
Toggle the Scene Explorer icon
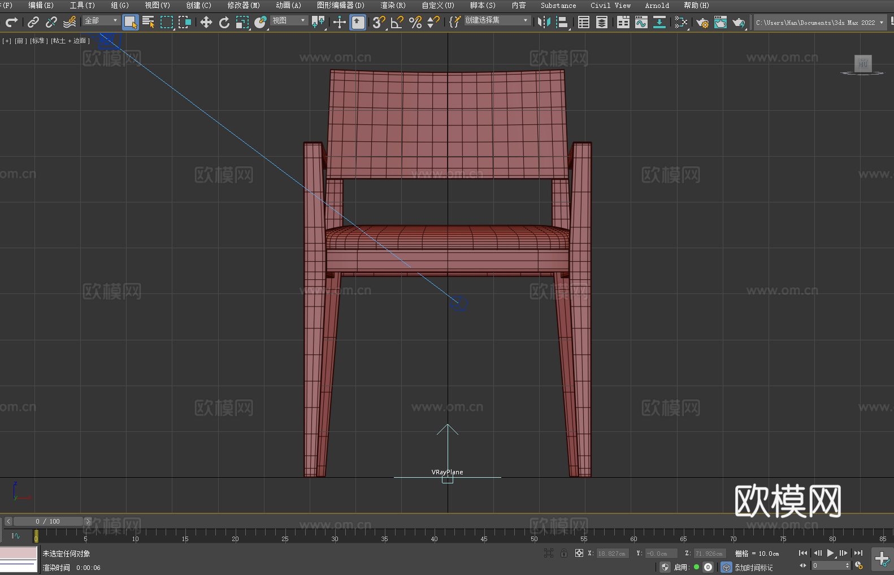tap(584, 22)
